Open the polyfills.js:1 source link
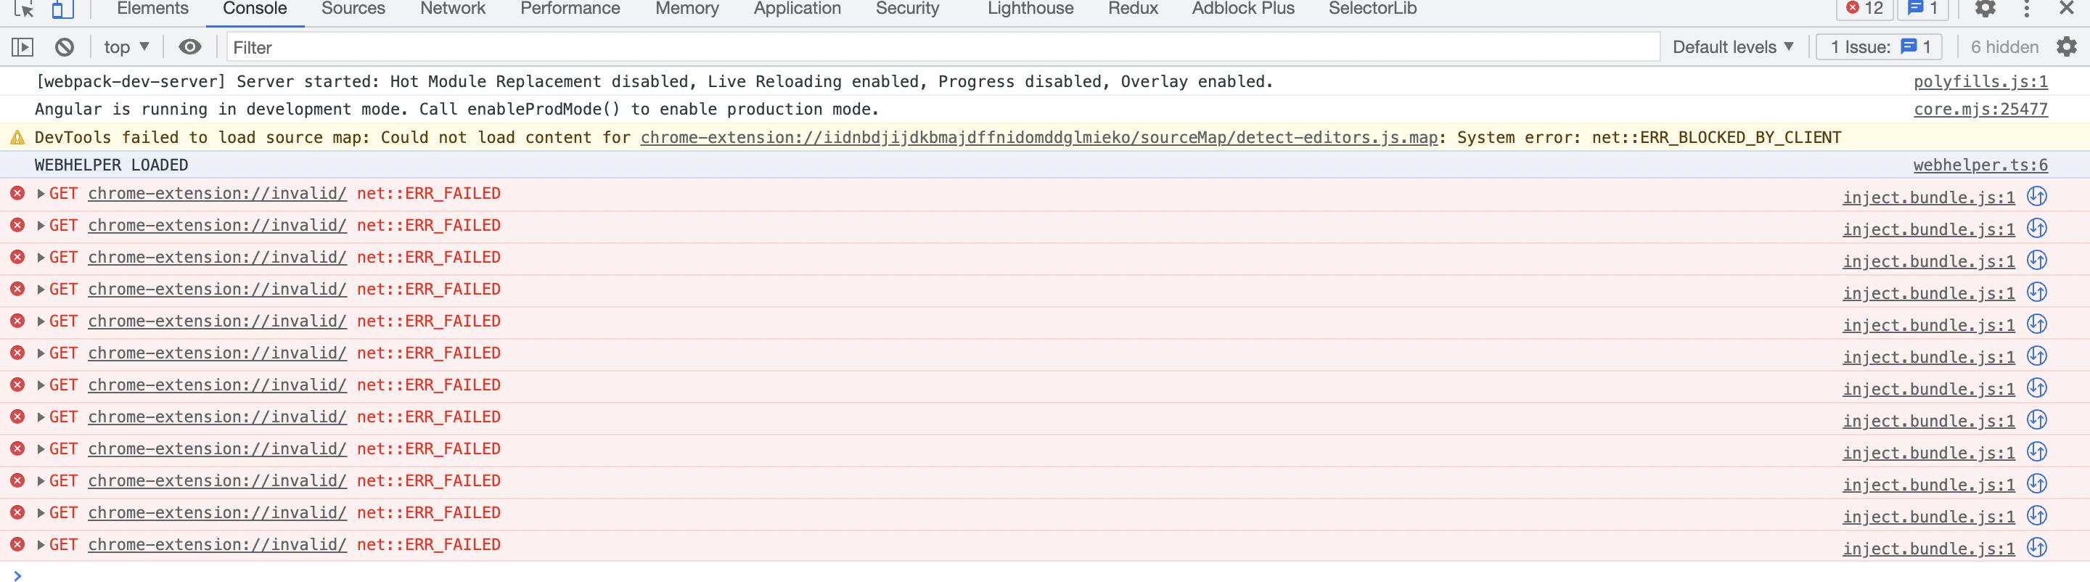Viewport: 2090px width, 582px height. pos(1980,82)
